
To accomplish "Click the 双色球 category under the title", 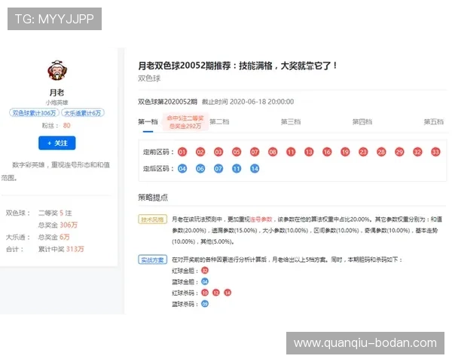I will (x=149, y=78).
